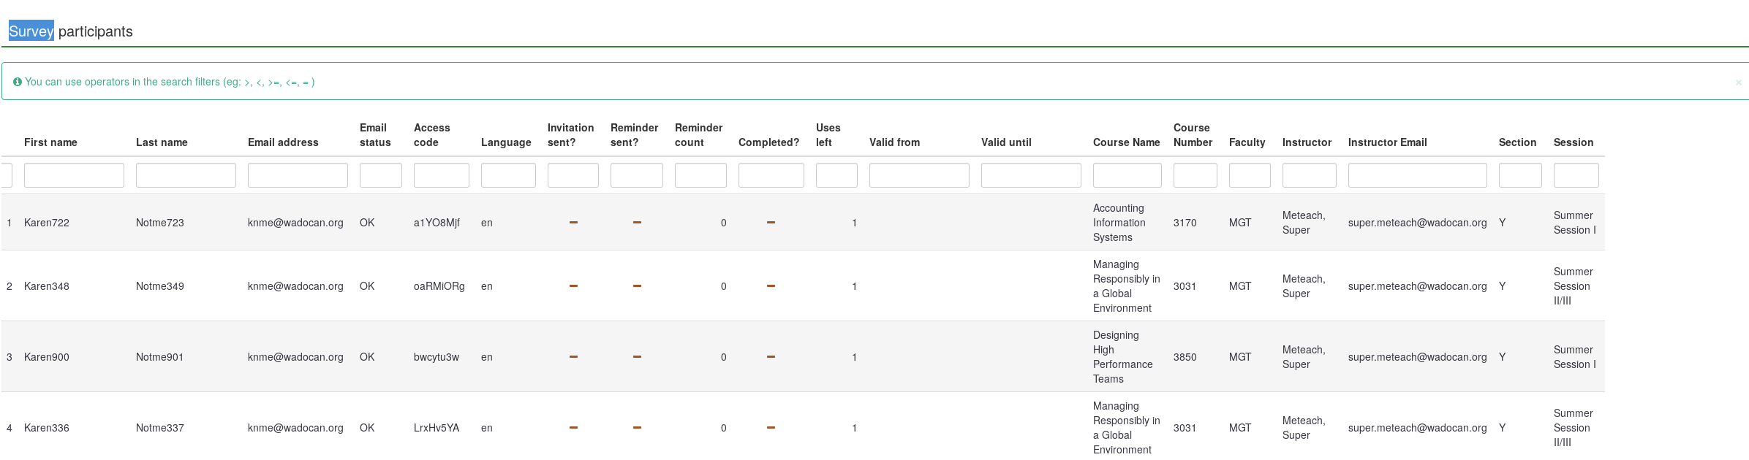The width and height of the screenshot is (1749, 460).
Task: Click the First name filter field
Action: coord(74,175)
